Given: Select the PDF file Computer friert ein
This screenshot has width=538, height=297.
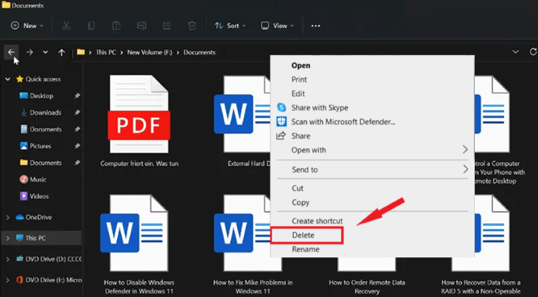Looking at the screenshot, I should pyautogui.click(x=139, y=121).
